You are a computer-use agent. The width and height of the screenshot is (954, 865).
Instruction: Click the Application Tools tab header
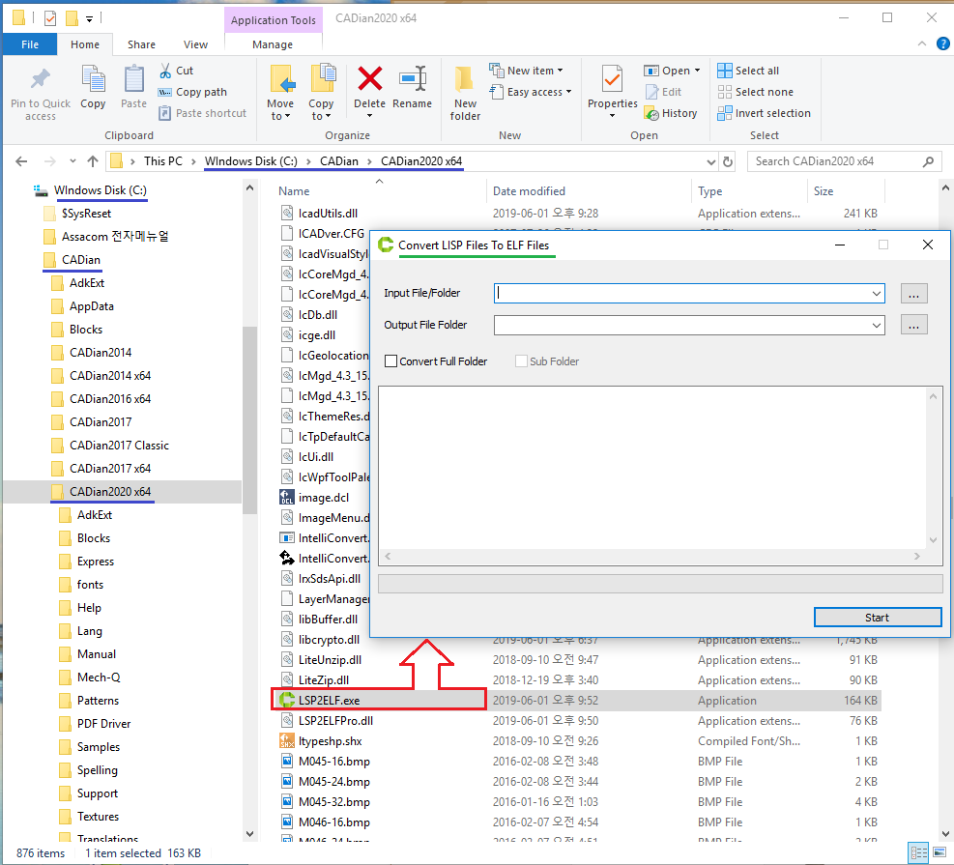click(x=274, y=20)
